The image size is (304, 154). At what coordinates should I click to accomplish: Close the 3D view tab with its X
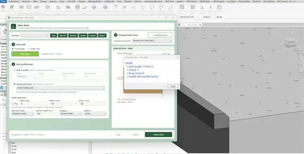pyautogui.click(x=200, y=25)
